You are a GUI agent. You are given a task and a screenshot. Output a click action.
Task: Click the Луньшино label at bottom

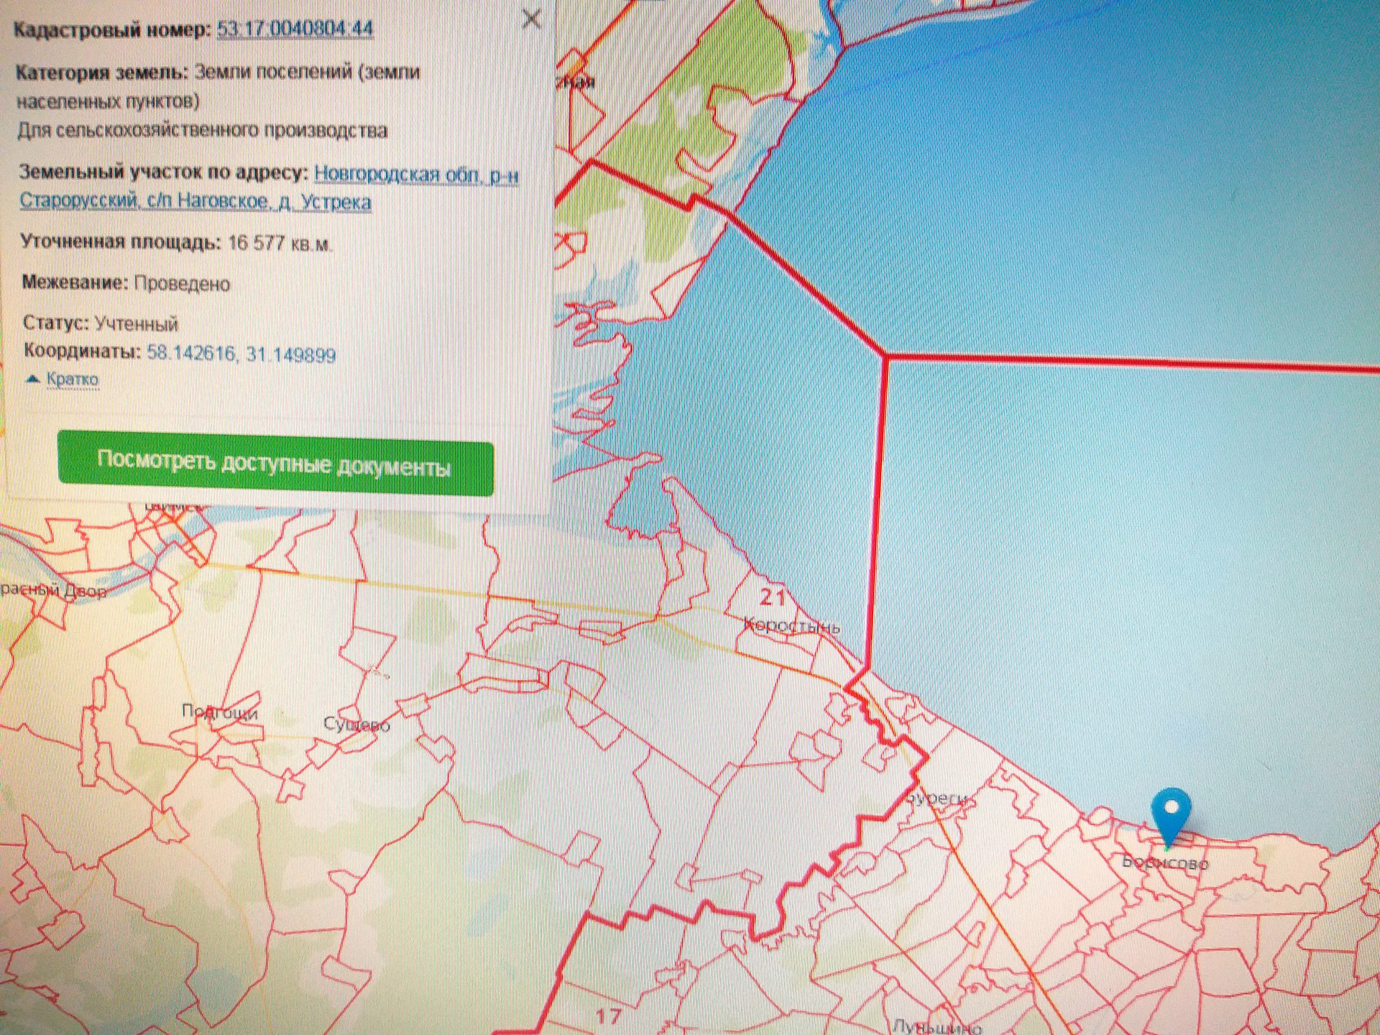(x=936, y=1027)
